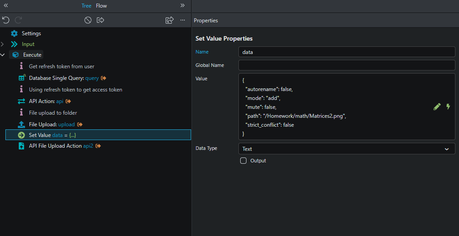Click the green pencil edit value icon
The width and height of the screenshot is (459, 236).
point(437,107)
